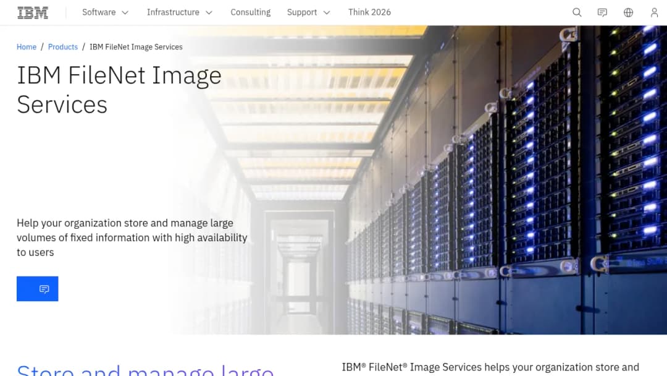
Task: Open the user profile icon
Action: (x=654, y=12)
